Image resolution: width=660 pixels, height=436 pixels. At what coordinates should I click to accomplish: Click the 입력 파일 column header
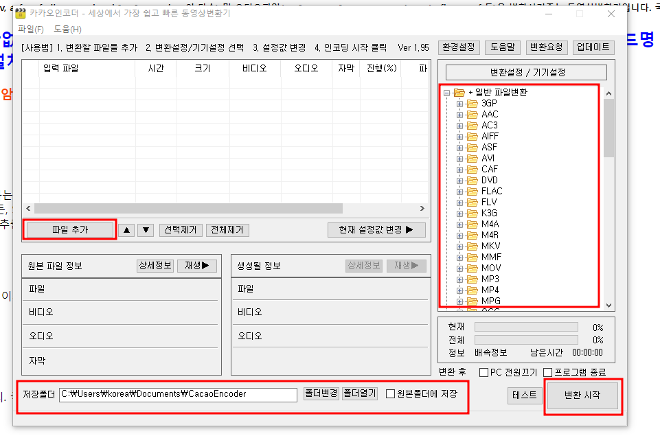(87, 69)
